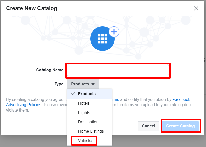This screenshot has width=206, height=147.
Task: Click the Create Catalog button
Action: pyautogui.click(x=181, y=126)
